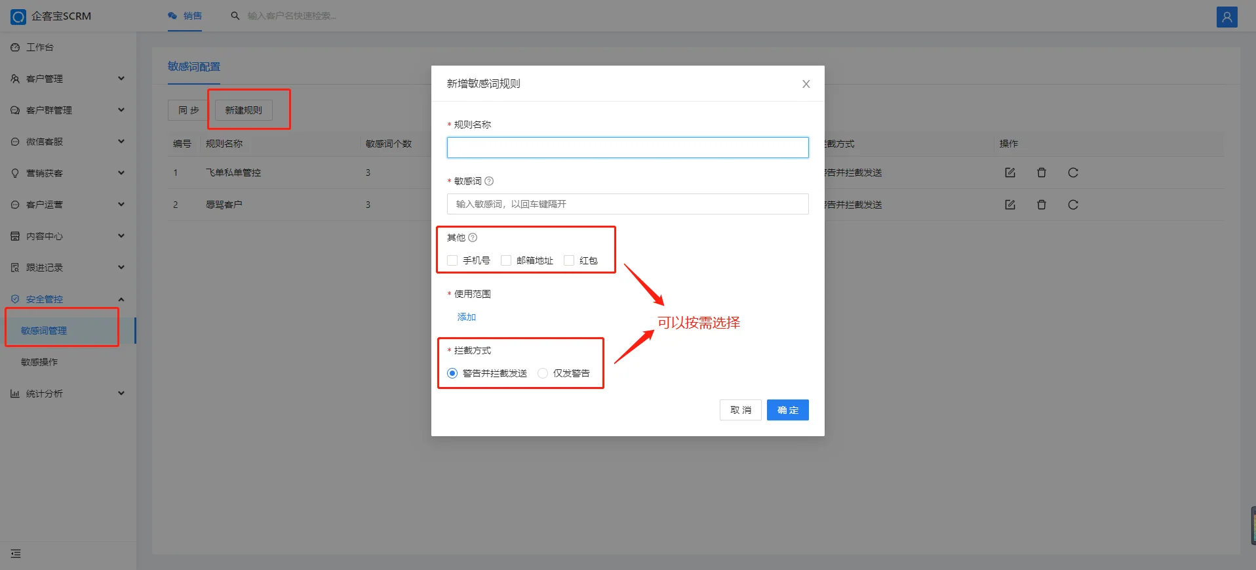The height and width of the screenshot is (570, 1256).
Task: Focus the 规则名称 input field
Action: pos(628,148)
